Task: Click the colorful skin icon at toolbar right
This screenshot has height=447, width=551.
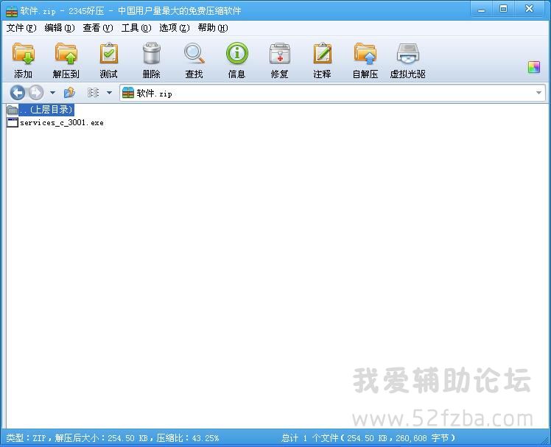Action: pos(534,67)
